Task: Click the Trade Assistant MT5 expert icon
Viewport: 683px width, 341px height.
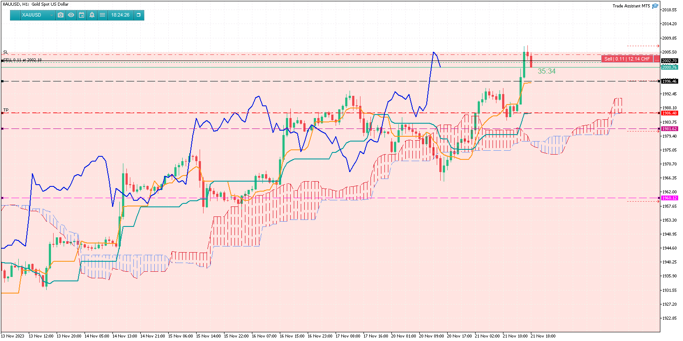Action: [x=655, y=6]
